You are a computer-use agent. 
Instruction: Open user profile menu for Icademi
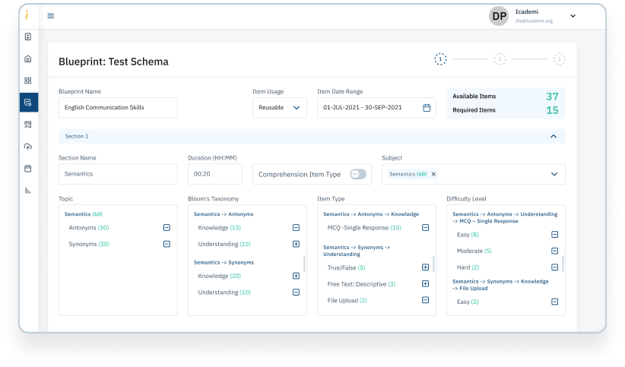(x=573, y=16)
